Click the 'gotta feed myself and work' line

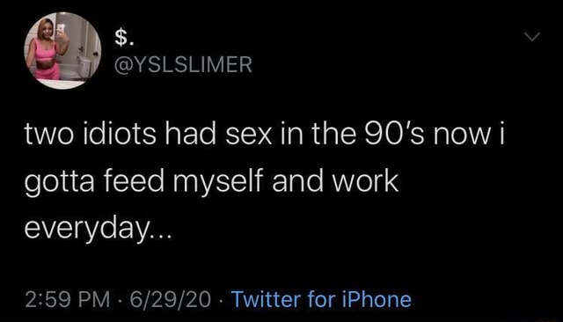pos(211,182)
